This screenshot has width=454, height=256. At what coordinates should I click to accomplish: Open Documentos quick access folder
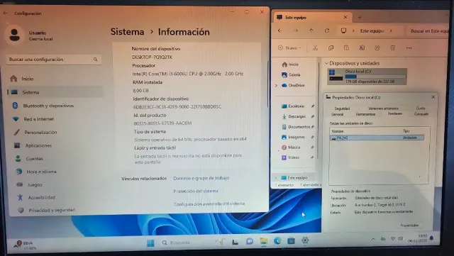pos(296,127)
